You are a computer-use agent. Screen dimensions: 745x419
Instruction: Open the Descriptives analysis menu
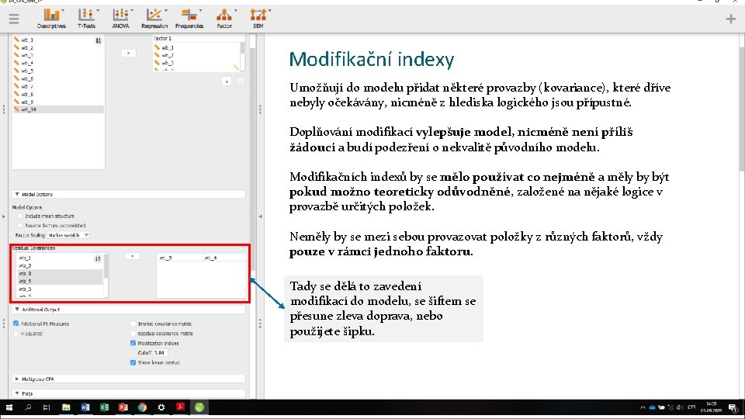click(51, 19)
